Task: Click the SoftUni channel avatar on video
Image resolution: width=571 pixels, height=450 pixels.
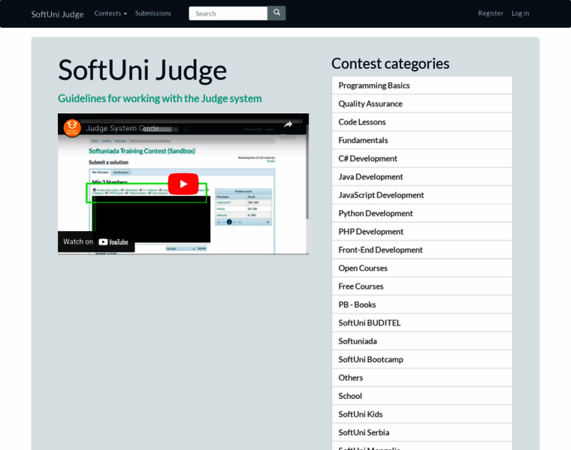Action: point(72,127)
